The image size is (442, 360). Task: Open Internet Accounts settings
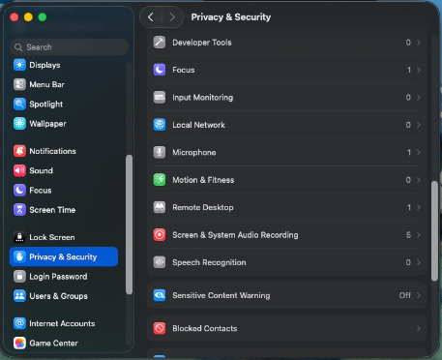(64, 323)
